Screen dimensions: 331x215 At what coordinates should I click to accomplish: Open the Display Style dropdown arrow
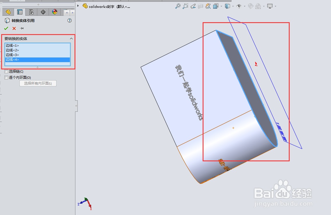click(233, 6)
